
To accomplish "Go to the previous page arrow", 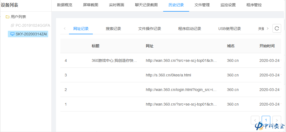I will (255, 120).
